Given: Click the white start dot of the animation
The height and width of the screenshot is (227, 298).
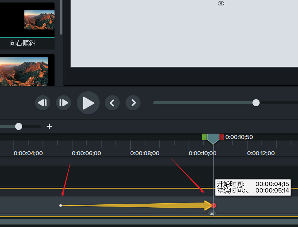Looking at the screenshot, I should [61, 205].
